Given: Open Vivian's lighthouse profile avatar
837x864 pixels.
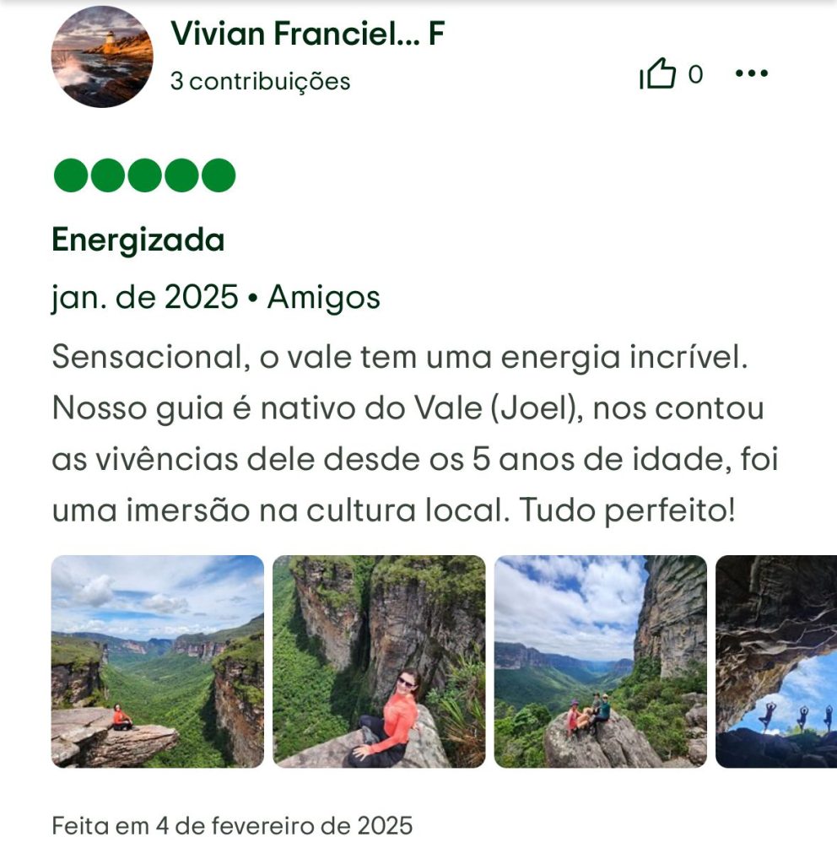Looking at the screenshot, I should [x=102, y=57].
